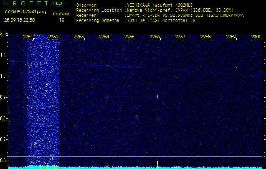The image size is (266, 169).
Task: Click the 2259 time axis label
Action: 231,37
